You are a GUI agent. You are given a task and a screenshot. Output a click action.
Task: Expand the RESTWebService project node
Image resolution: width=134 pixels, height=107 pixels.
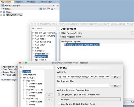tap(1, 15)
